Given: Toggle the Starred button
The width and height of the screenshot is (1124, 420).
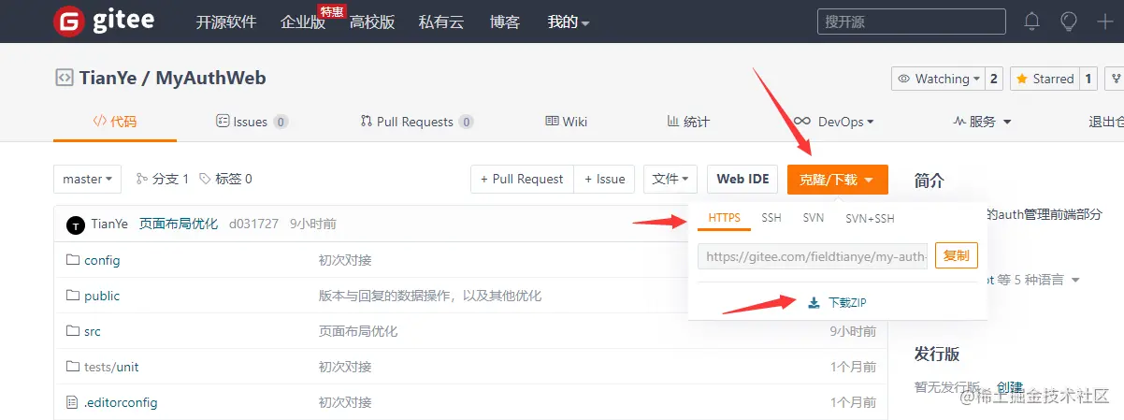Looking at the screenshot, I should click(1045, 79).
